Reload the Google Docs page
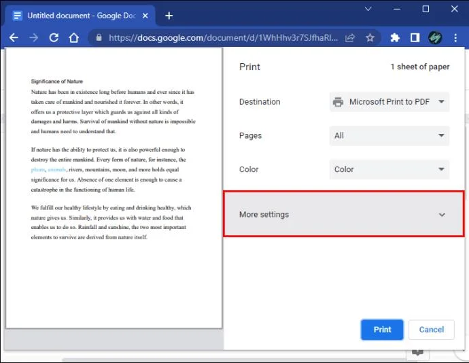The height and width of the screenshot is (363, 469). [54, 37]
